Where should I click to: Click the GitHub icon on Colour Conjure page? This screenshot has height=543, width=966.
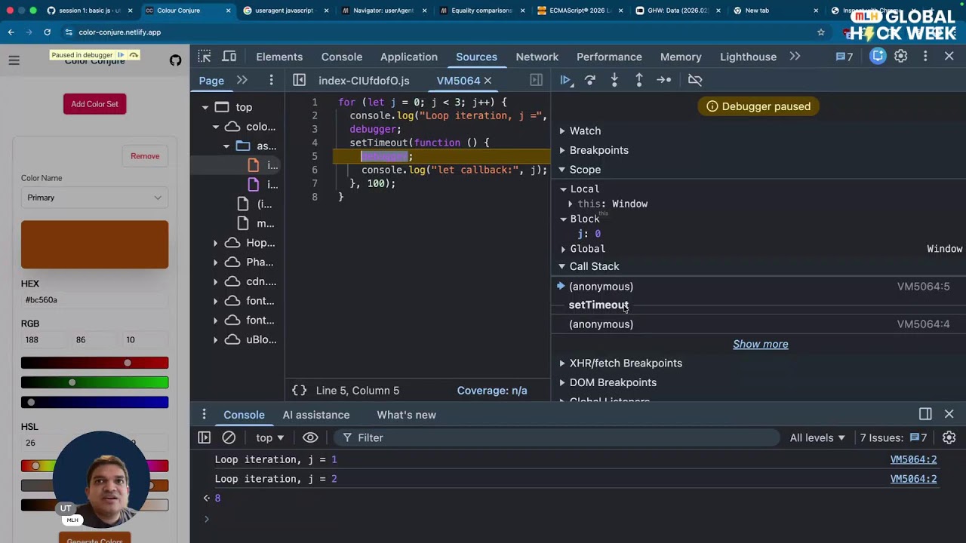[x=175, y=60]
